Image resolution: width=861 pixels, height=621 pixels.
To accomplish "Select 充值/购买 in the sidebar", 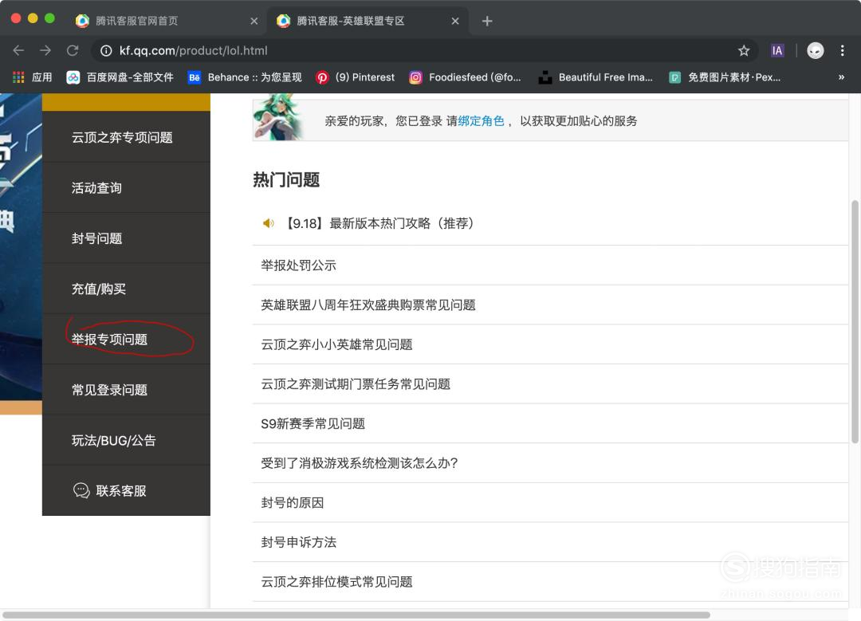I will 126,289.
